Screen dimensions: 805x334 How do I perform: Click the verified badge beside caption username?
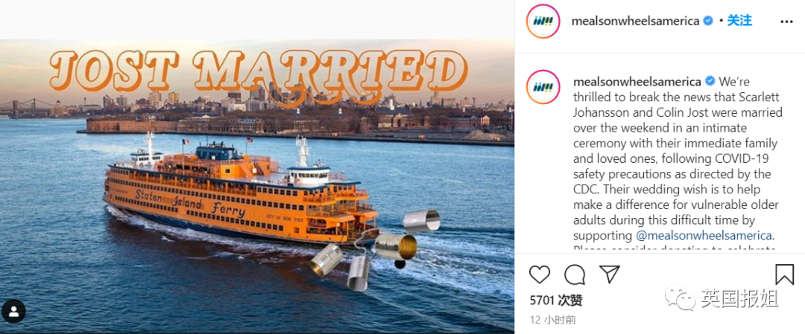point(710,81)
